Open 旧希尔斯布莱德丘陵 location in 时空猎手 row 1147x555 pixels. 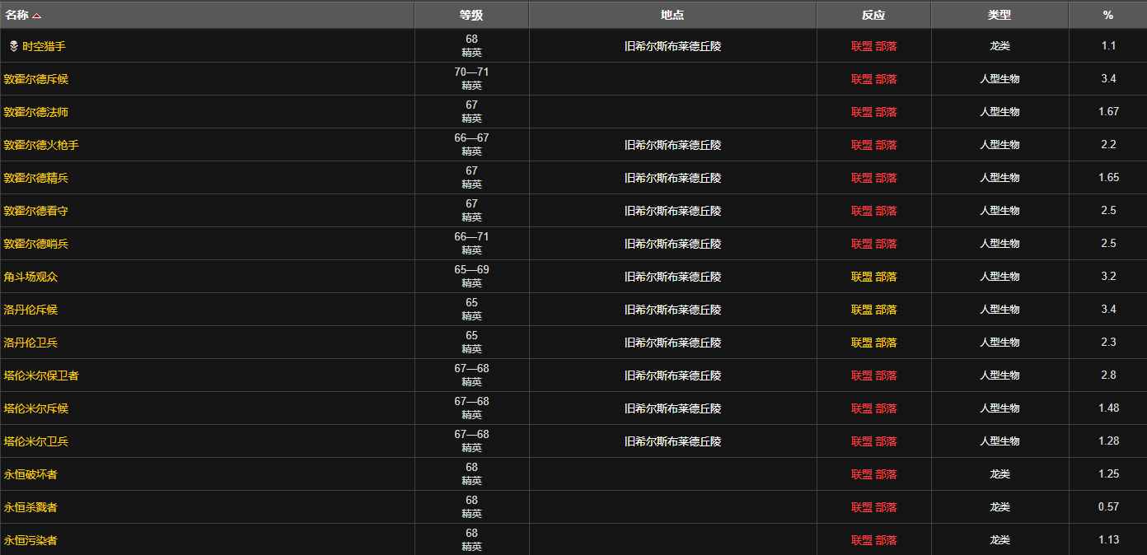click(x=672, y=46)
